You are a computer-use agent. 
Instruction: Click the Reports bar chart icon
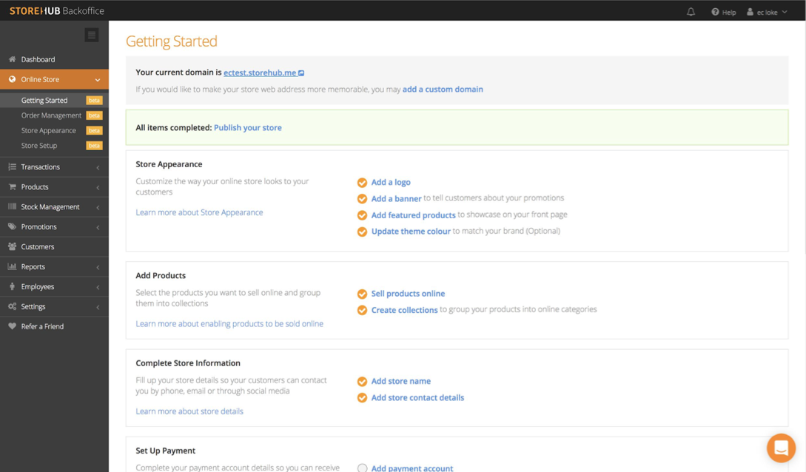(x=13, y=266)
